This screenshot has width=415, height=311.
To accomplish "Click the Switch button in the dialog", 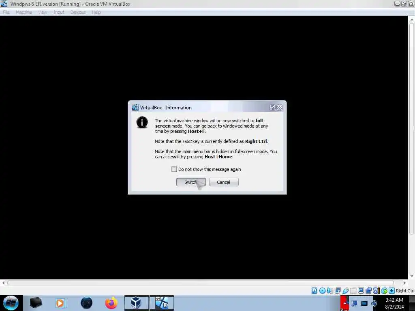I will (x=191, y=182).
